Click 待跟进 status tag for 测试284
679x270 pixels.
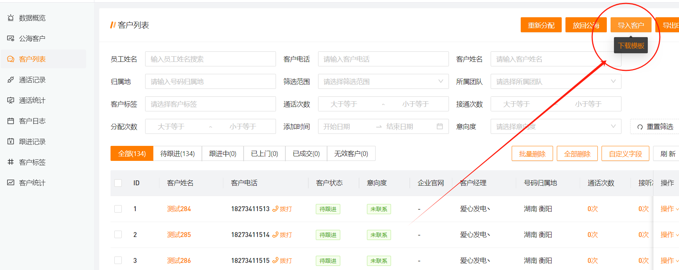328,209
